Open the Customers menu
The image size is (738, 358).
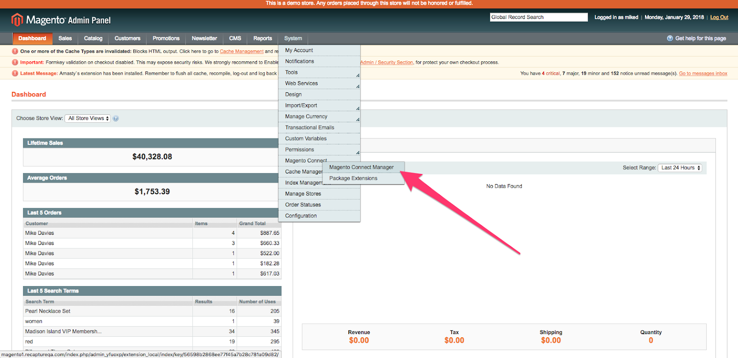[x=127, y=38]
